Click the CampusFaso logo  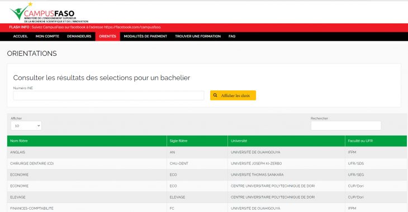49,12
